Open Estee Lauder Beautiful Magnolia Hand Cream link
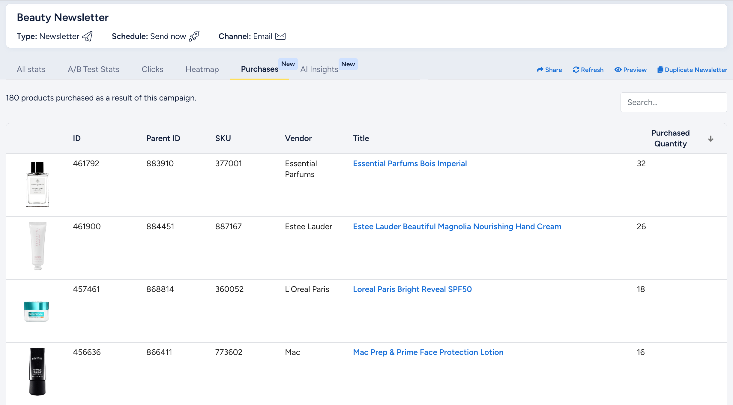This screenshot has width=733, height=405. tap(457, 226)
